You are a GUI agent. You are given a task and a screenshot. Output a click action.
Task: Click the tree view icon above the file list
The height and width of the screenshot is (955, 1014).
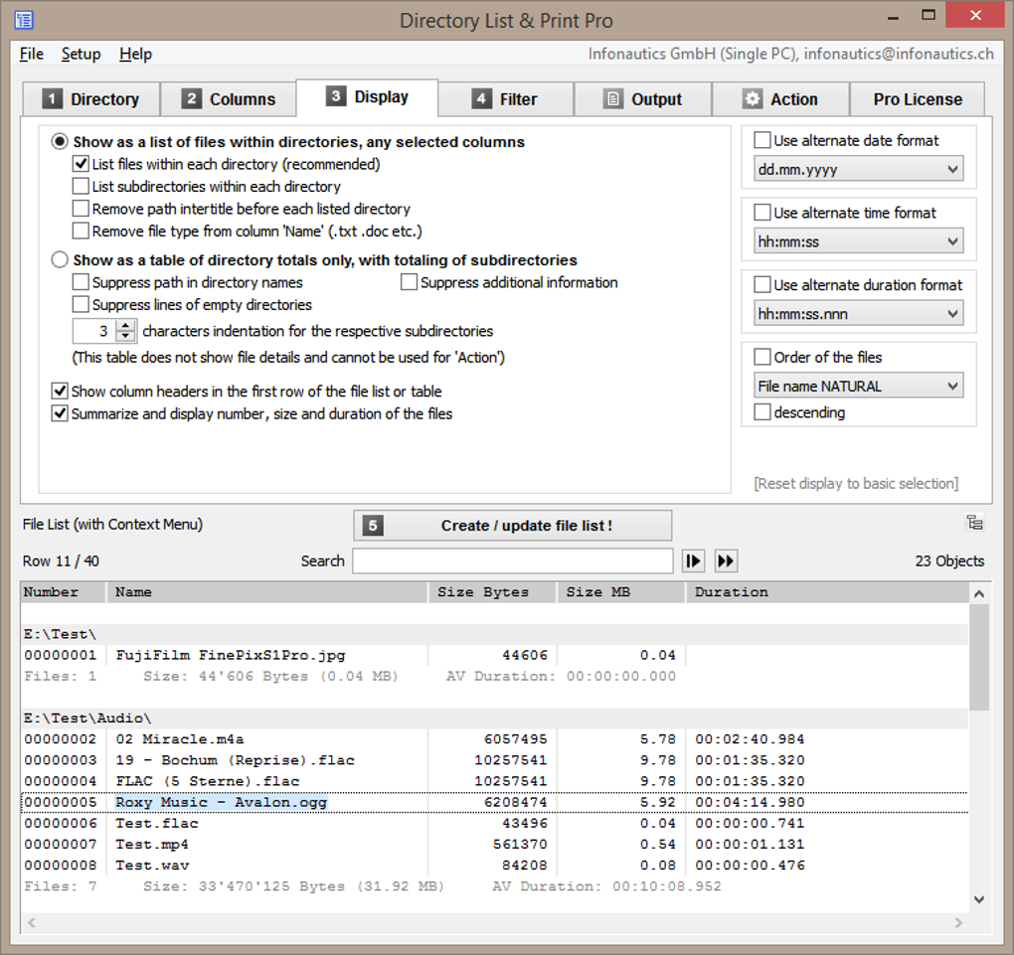coord(974,523)
